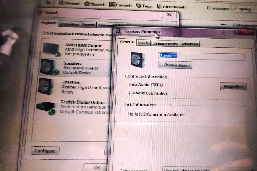Click the Realtek Speakers device icon
This screenshot has height=171, width=257.
pyautogui.click(x=46, y=86)
